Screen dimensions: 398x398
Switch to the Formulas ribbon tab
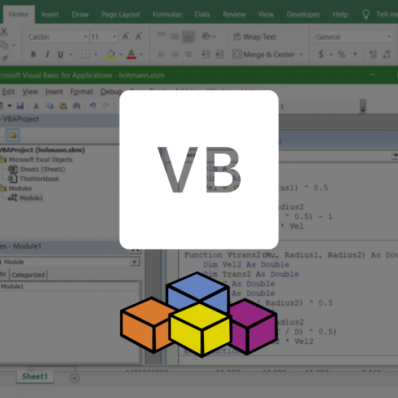[167, 15]
